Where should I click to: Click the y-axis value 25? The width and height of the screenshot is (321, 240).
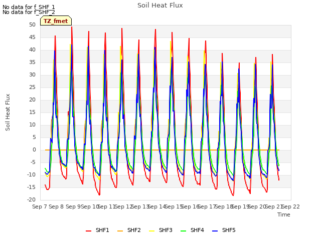click(32, 87)
